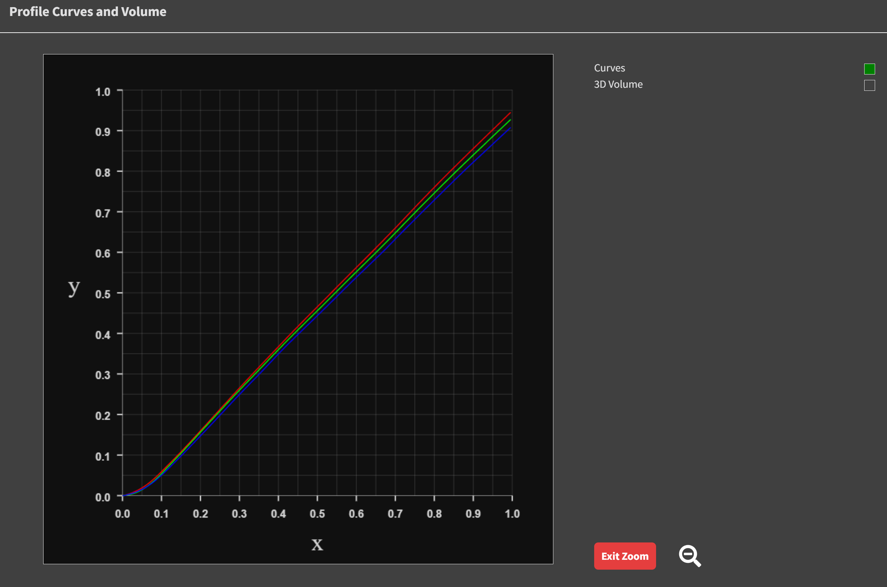887x587 pixels.
Task: Click the 1.0 tick on the y axis
Action: pyautogui.click(x=103, y=92)
